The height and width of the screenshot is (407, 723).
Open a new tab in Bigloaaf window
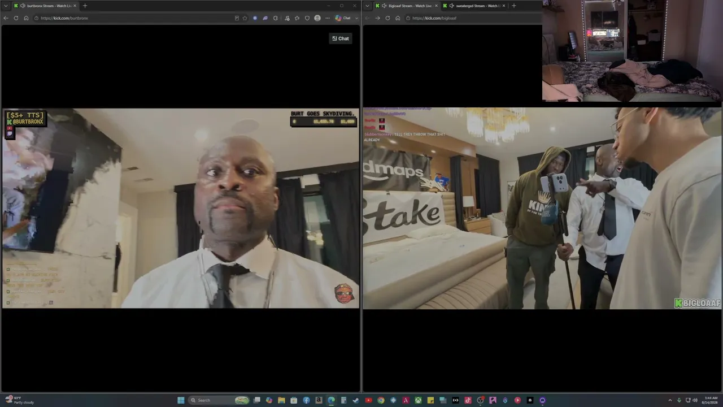(x=513, y=6)
